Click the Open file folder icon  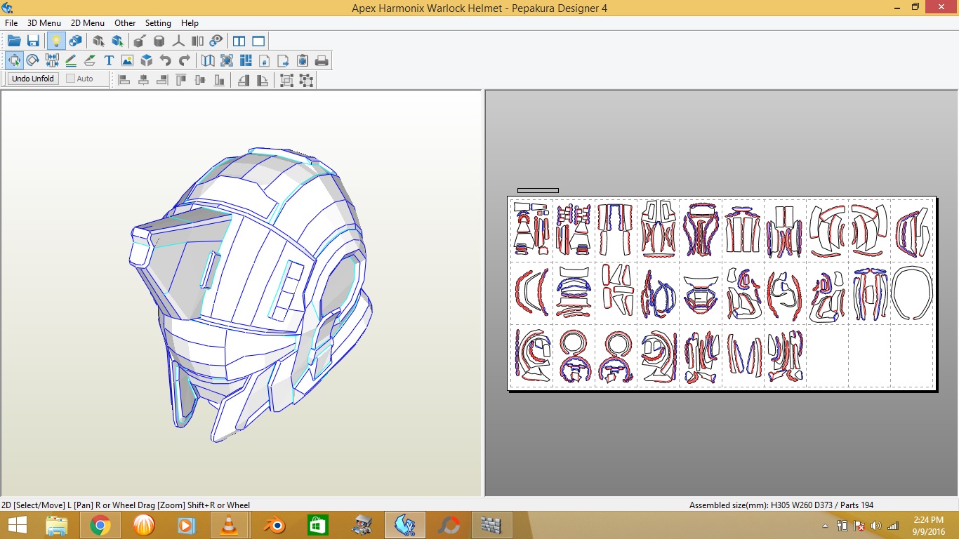tap(14, 41)
